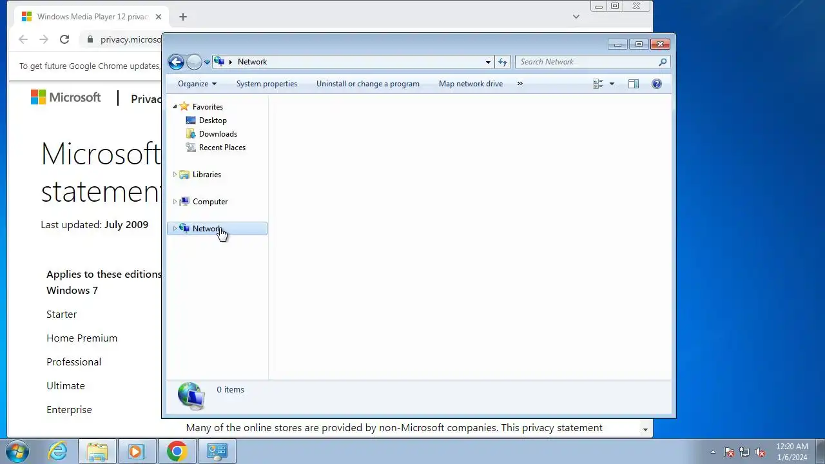This screenshot has height=464, width=825.
Task: Click the Control Panel taskbar icon
Action: pos(217,451)
